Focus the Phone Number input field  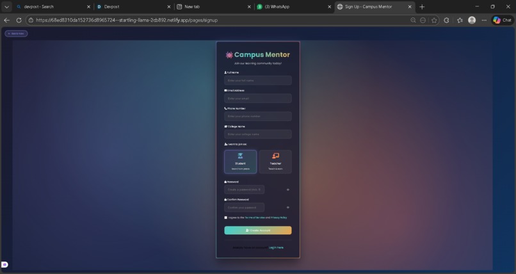point(257,116)
